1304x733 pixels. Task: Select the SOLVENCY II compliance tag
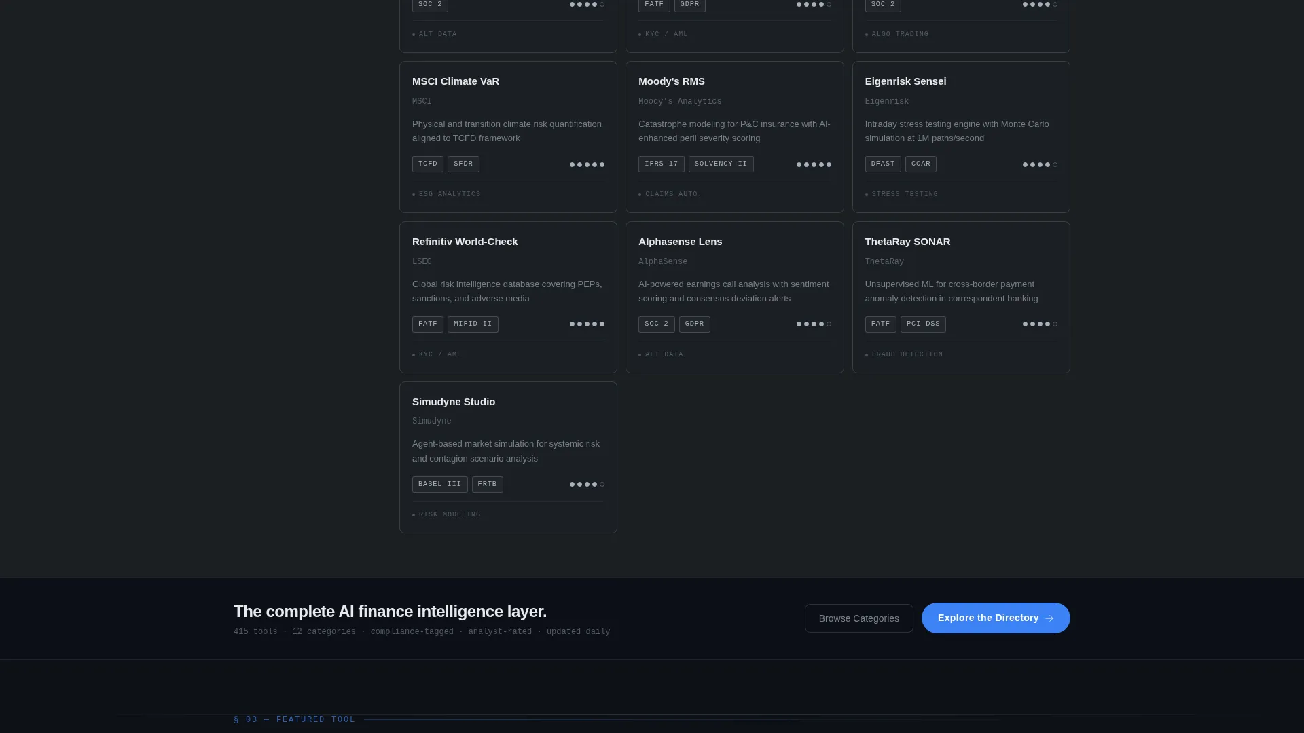721,164
